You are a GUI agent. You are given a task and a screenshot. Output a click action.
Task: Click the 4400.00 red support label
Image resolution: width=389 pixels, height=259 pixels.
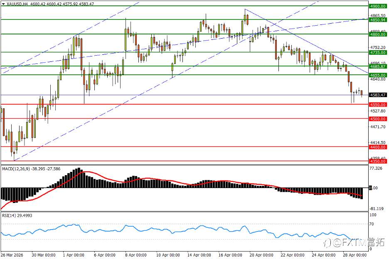coord(378,147)
